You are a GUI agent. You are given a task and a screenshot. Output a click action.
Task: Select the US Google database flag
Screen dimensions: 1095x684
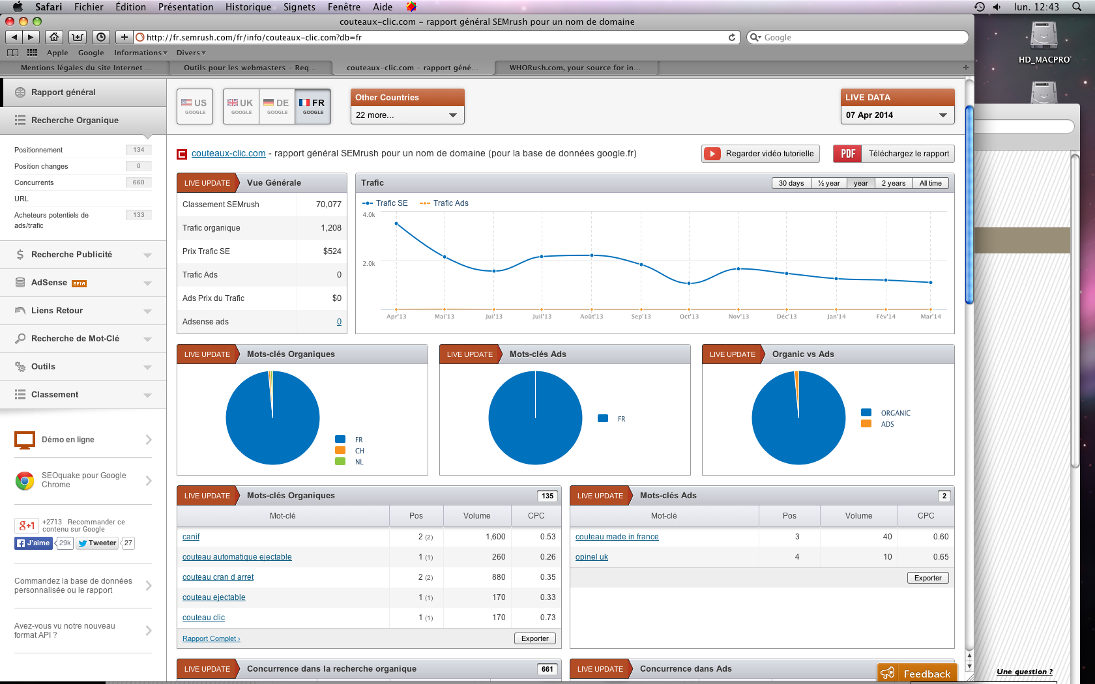click(x=195, y=106)
